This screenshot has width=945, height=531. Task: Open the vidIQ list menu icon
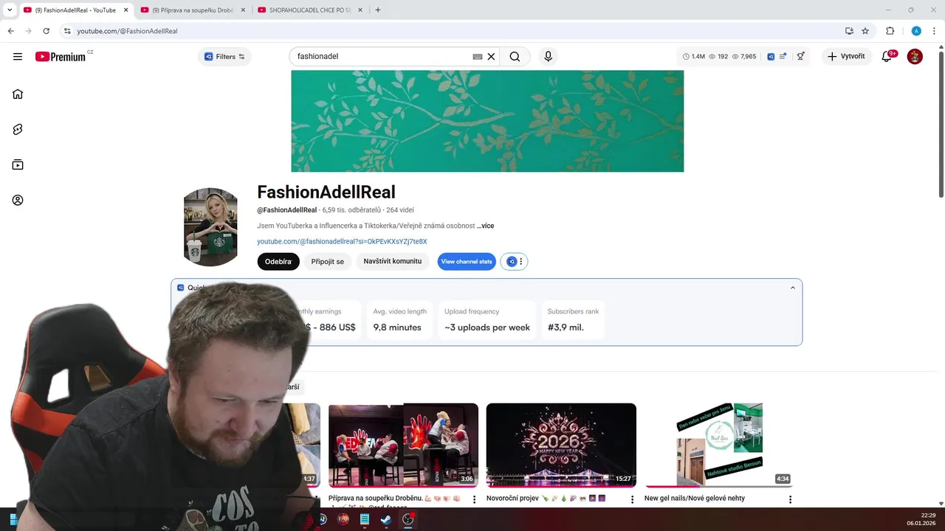click(783, 56)
